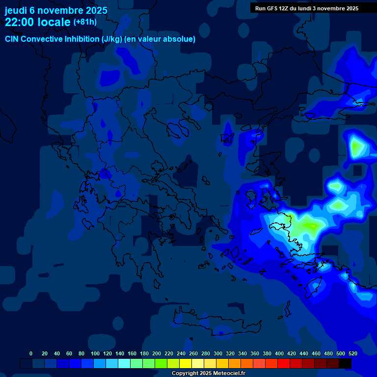Viewport: 377px width, 377px height.
Task: Click the 260 value label in the legend
Action: pos(193,353)
